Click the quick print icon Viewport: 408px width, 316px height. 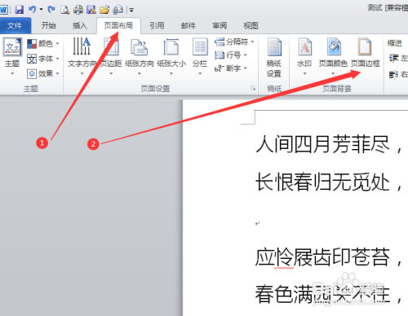coord(78,10)
